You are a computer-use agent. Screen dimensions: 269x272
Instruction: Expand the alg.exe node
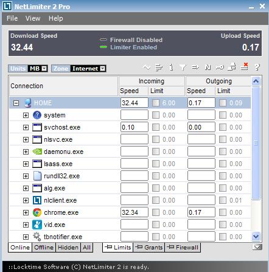tap(26, 188)
